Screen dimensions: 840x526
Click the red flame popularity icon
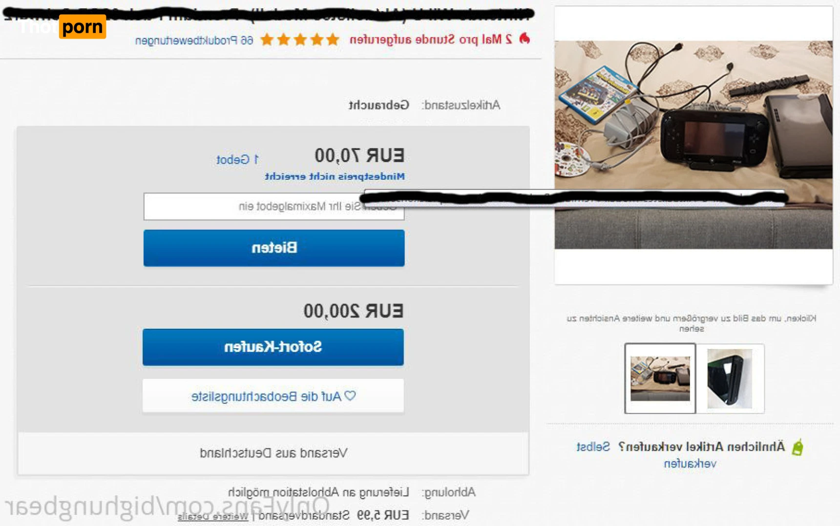525,39
